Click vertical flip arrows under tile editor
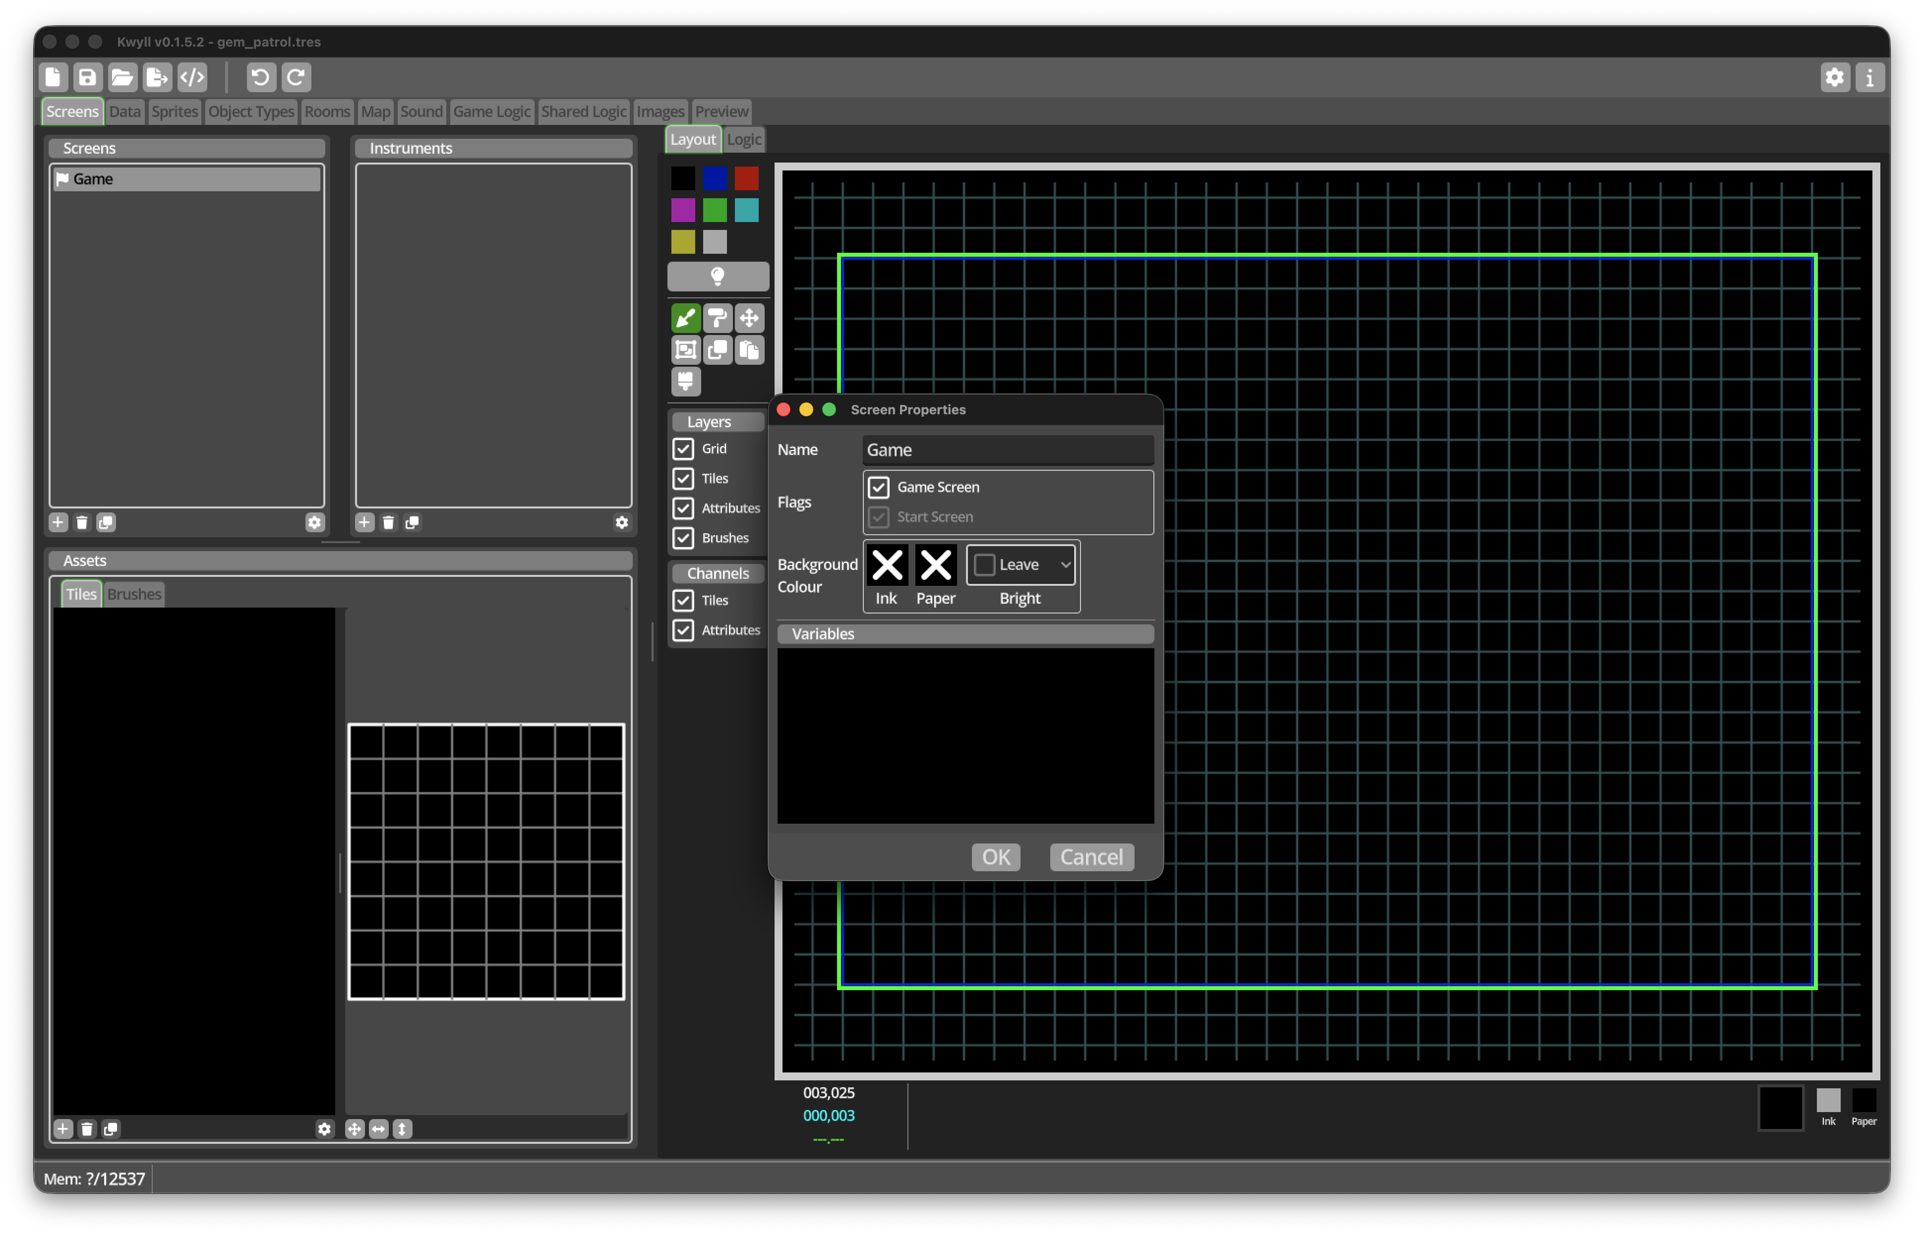The image size is (1924, 1235). click(402, 1129)
